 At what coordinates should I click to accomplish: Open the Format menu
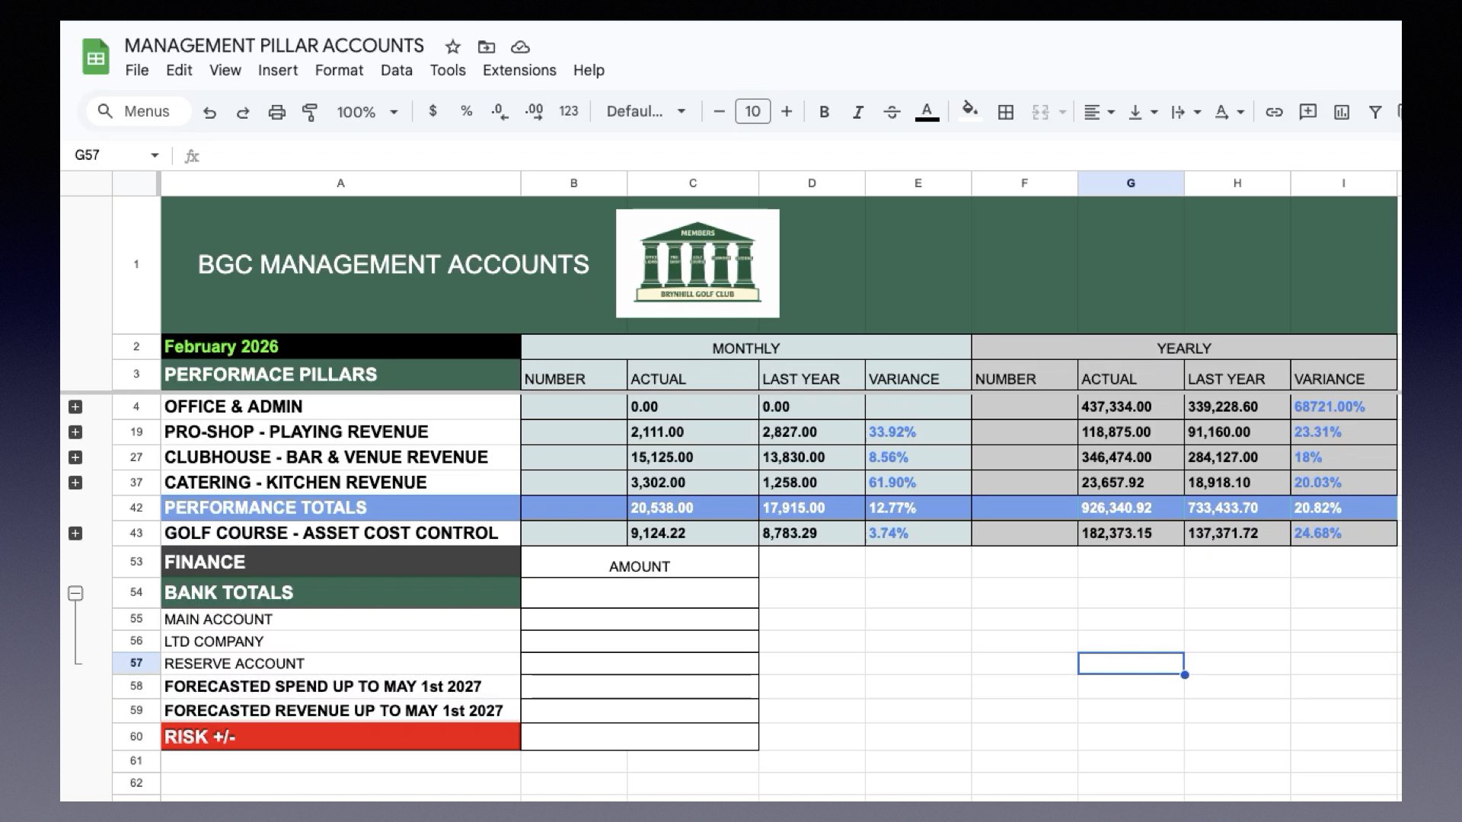pyautogui.click(x=339, y=70)
